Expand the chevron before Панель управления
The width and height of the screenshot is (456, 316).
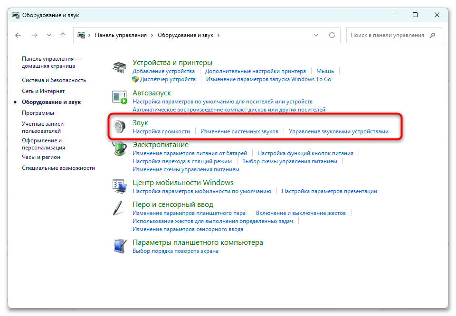(x=89, y=35)
